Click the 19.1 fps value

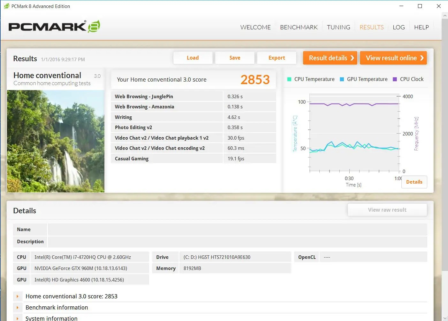click(236, 159)
